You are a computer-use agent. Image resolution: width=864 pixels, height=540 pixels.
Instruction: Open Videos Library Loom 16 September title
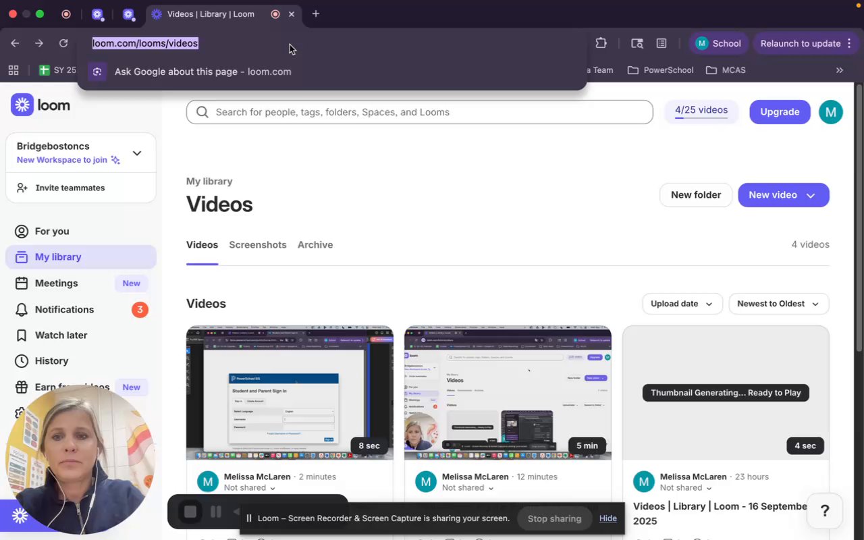click(720, 514)
